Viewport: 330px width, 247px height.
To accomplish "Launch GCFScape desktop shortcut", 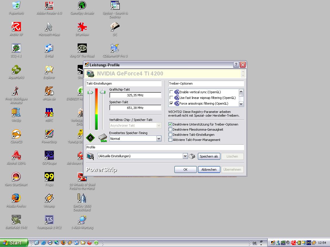I will point(49,155).
